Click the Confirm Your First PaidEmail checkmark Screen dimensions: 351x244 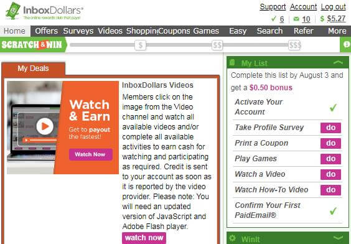click(333, 210)
